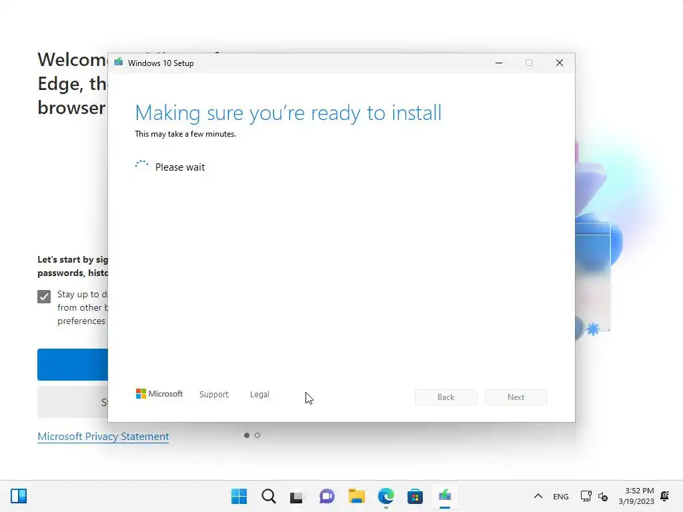Launch Chat app from taskbar
Image resolution: width=683 pixels, height=512 pixels.
pyautogui.click(x=327, y=496)
